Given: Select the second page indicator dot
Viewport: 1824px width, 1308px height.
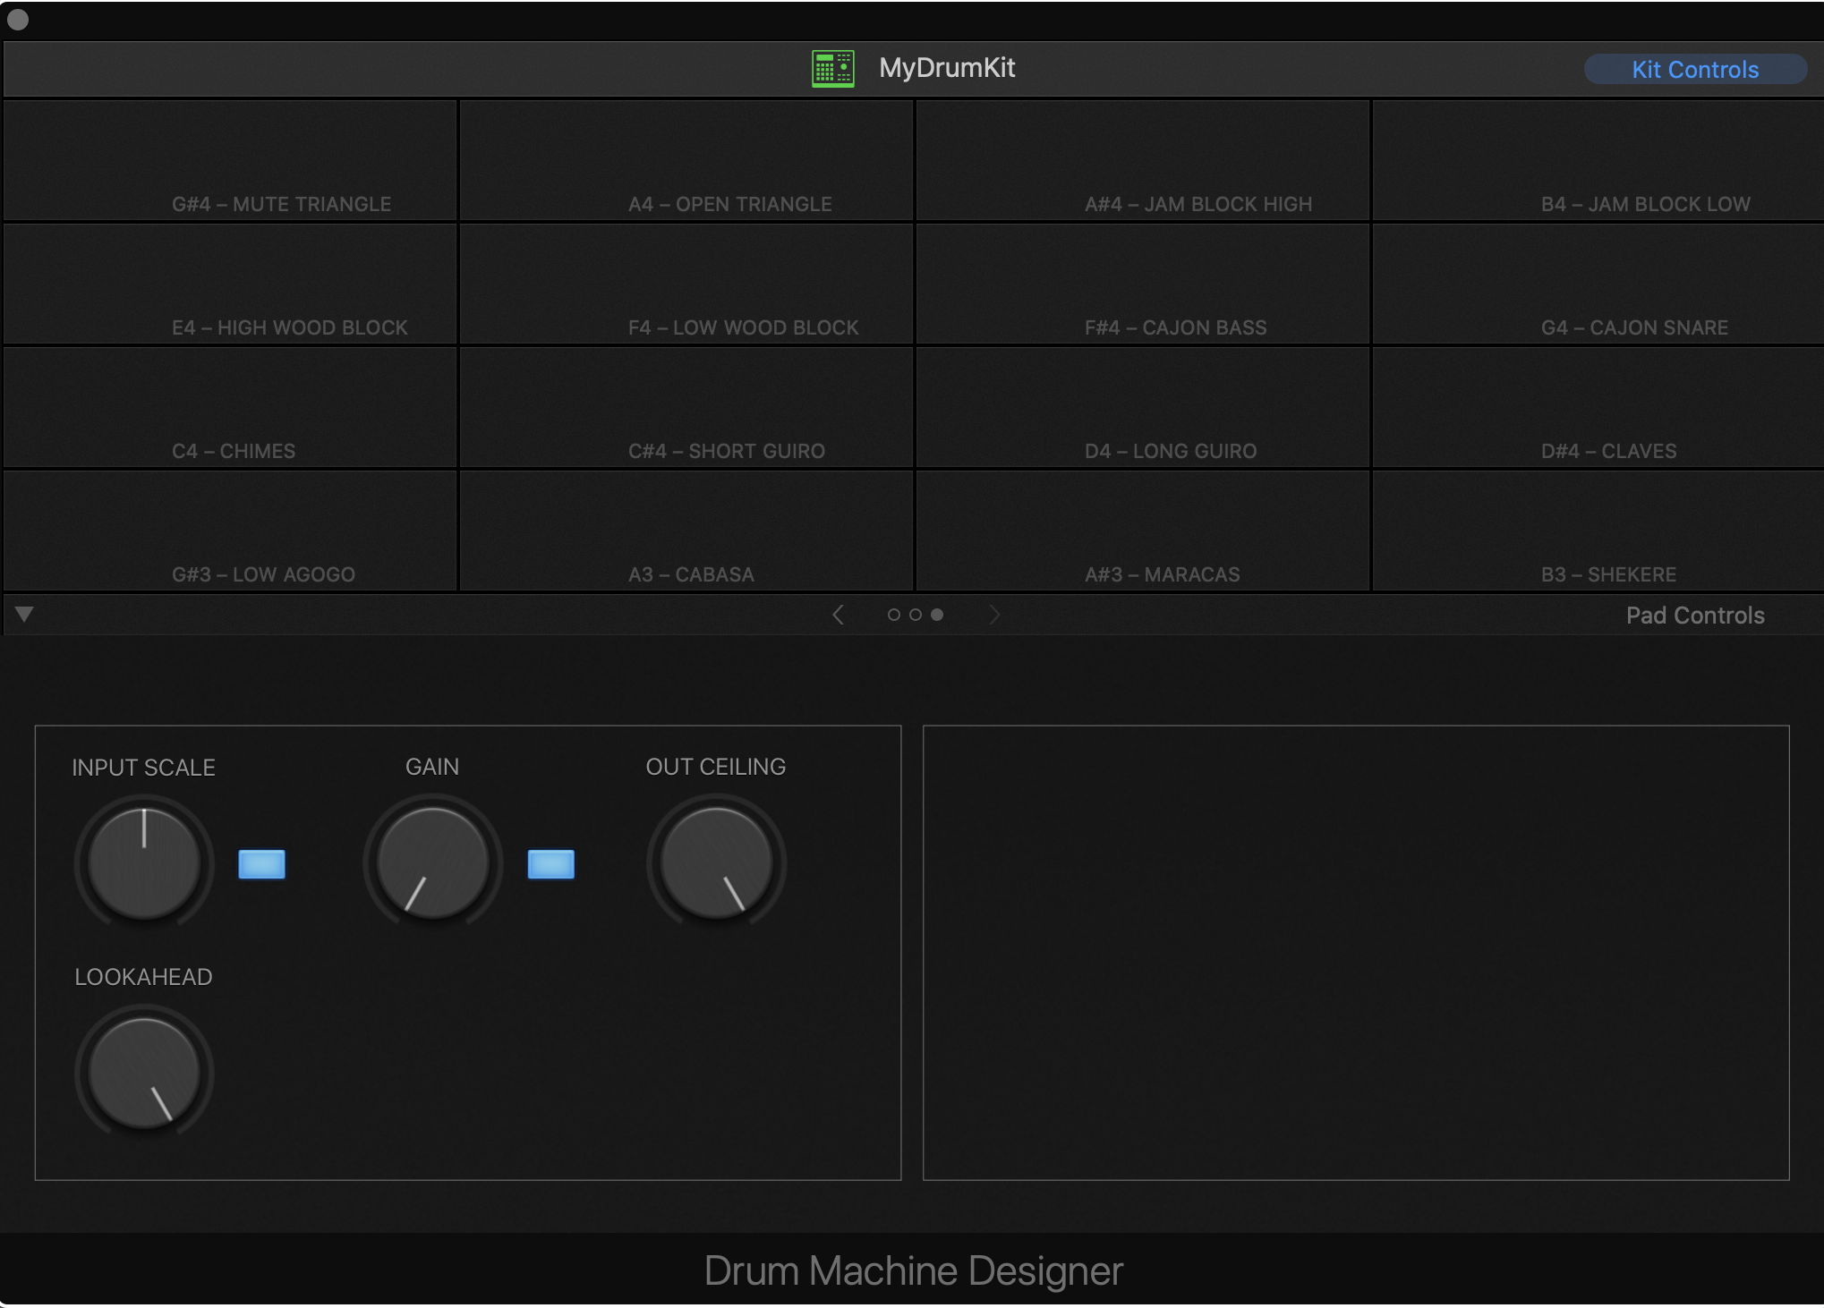Looking at the screenshot, I should click(915, 615).
